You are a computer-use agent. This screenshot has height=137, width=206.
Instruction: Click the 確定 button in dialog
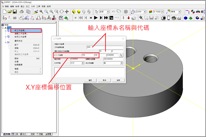(90, 80)
